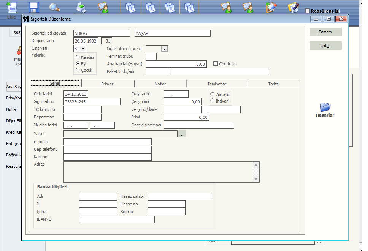The height and width of the screenshot is (251, 368).
Task: Click the printer icon in toolbar
Action: pyautogui.click(x=81, y=7)
